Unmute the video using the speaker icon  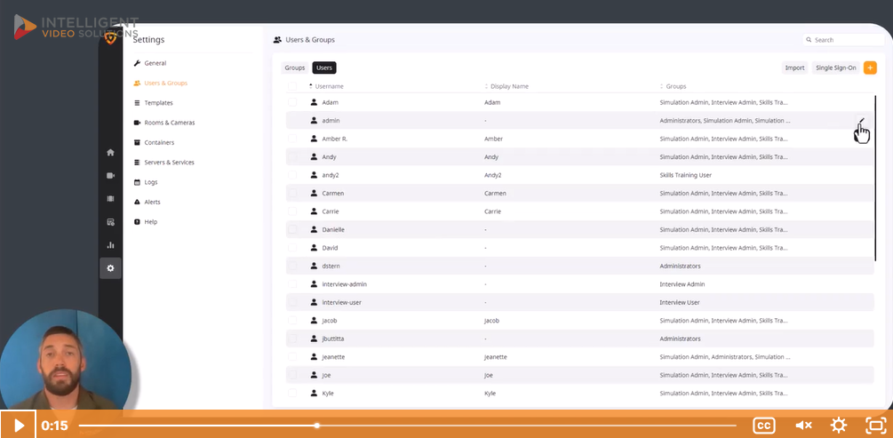coord(803,426)
